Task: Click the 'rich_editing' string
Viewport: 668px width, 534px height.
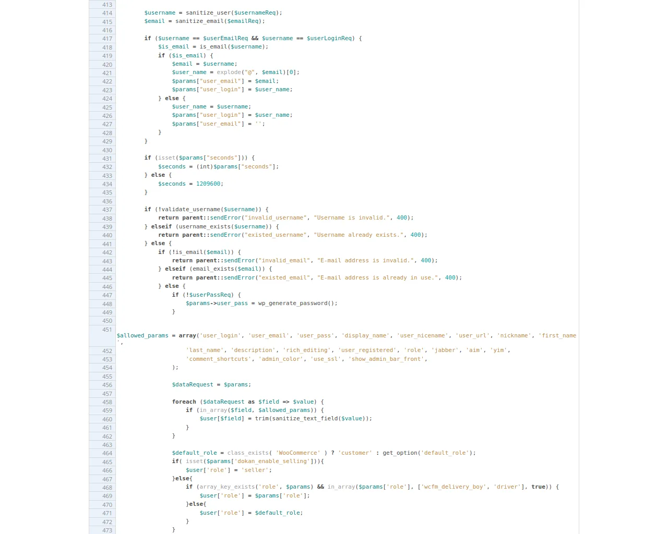Action: click(x=307, y=350)
